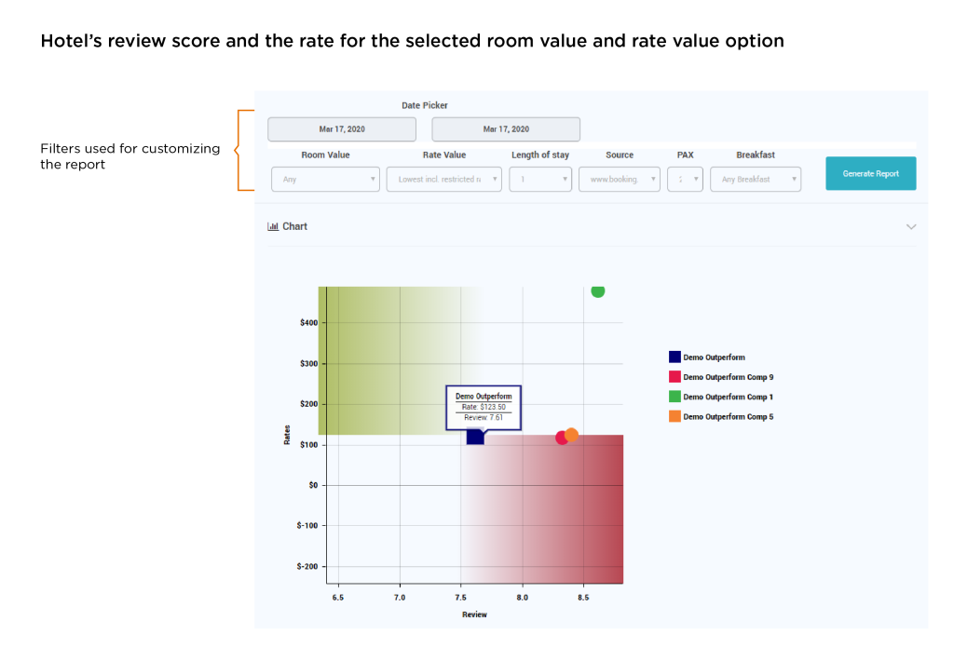954x647 pixels.
Task: Click the Date Picker label
Action: (425, 105)
